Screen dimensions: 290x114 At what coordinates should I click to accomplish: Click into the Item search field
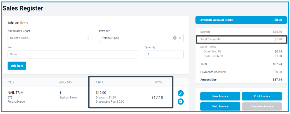(73, 54)
